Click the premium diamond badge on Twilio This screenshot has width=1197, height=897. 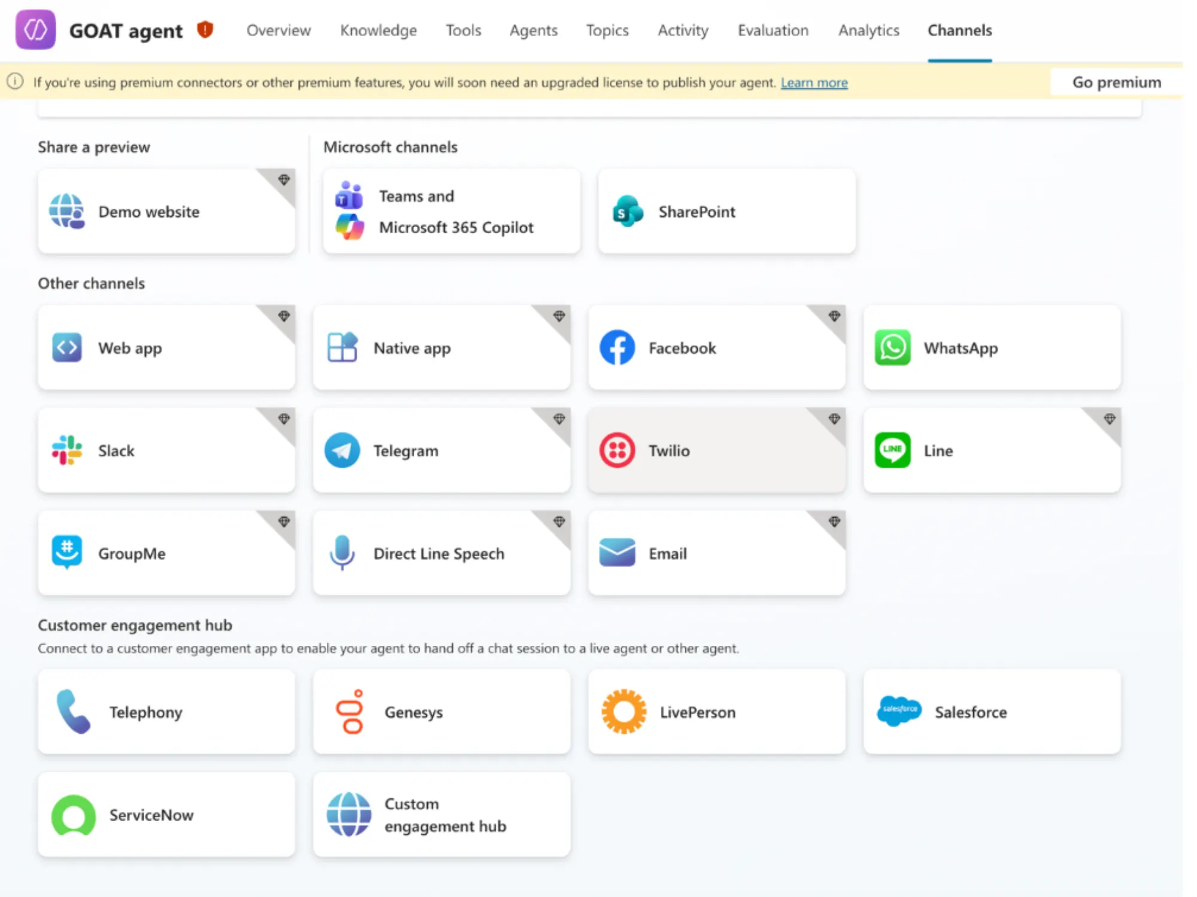[834, 419]
